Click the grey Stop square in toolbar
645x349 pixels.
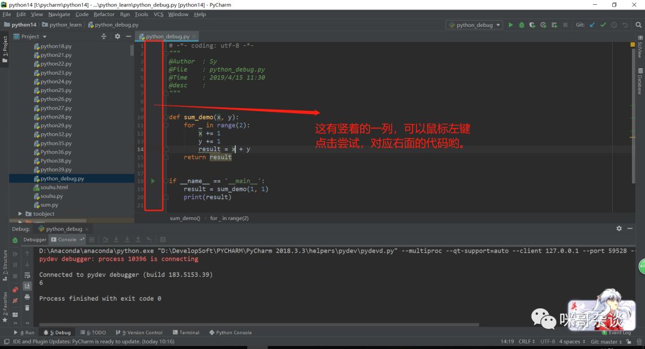point(565,25)
